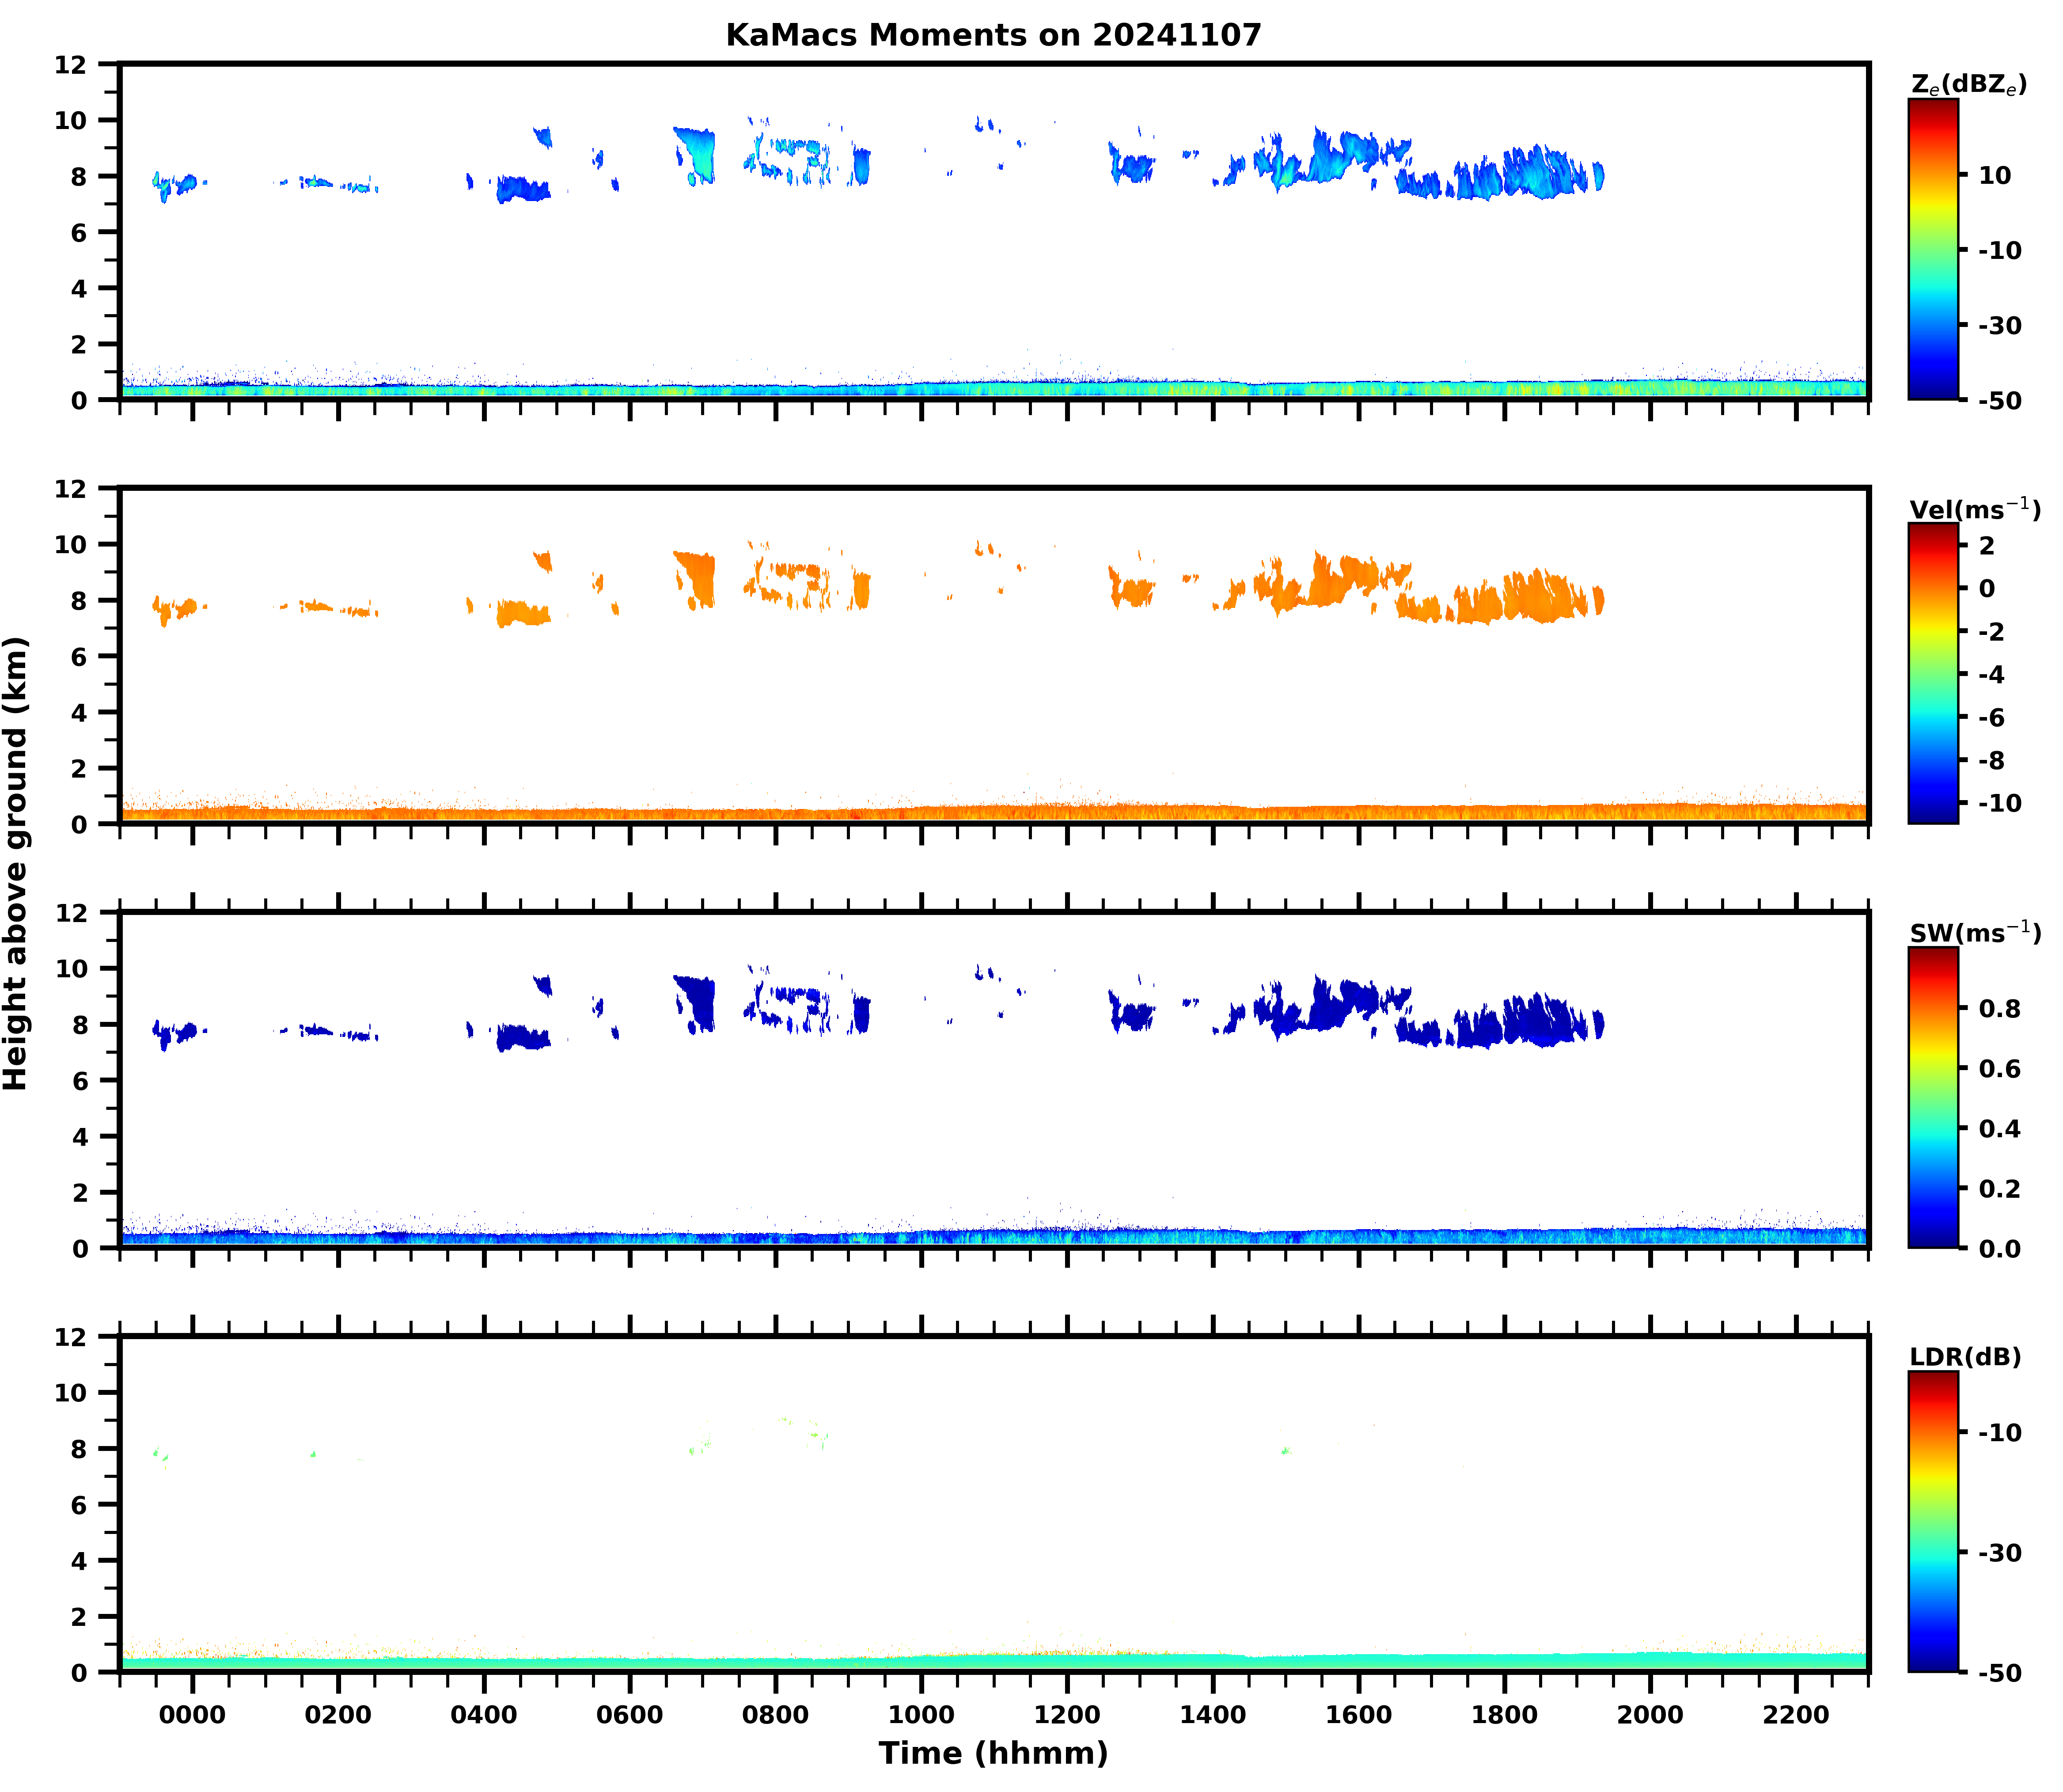This screenshot has width=2063, height=1792.
Task: Click the Ze(dBZe) colorbar label
Action: click(x=1968, y=85)
